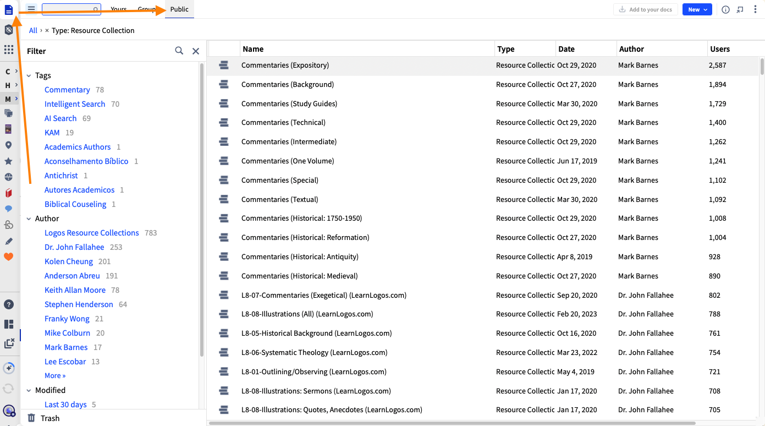
Task: Click the Filter search magnifier icon
Action: (x=179, y=51)
